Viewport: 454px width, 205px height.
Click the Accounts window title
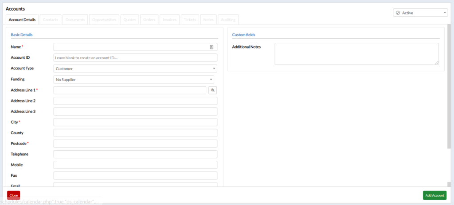click(x=16, y=9)
